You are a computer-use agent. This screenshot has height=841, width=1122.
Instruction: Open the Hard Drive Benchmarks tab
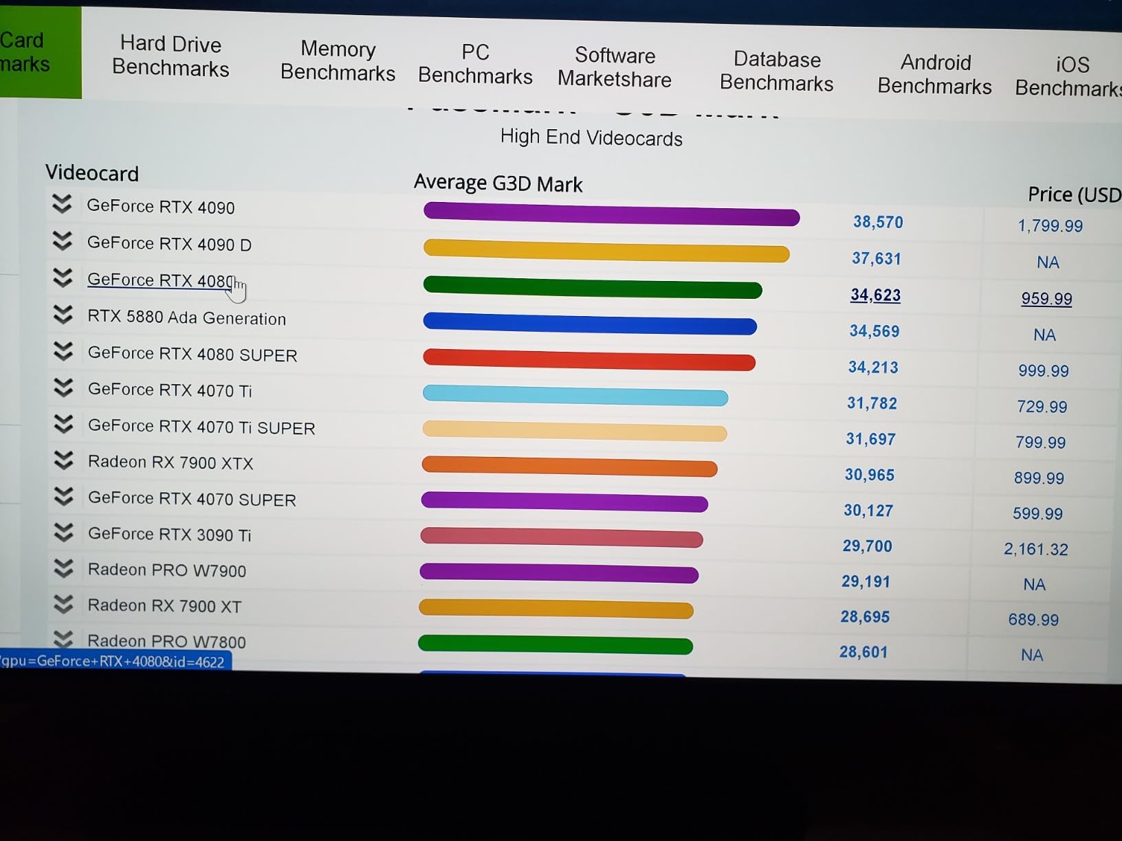tap(170, 56)
